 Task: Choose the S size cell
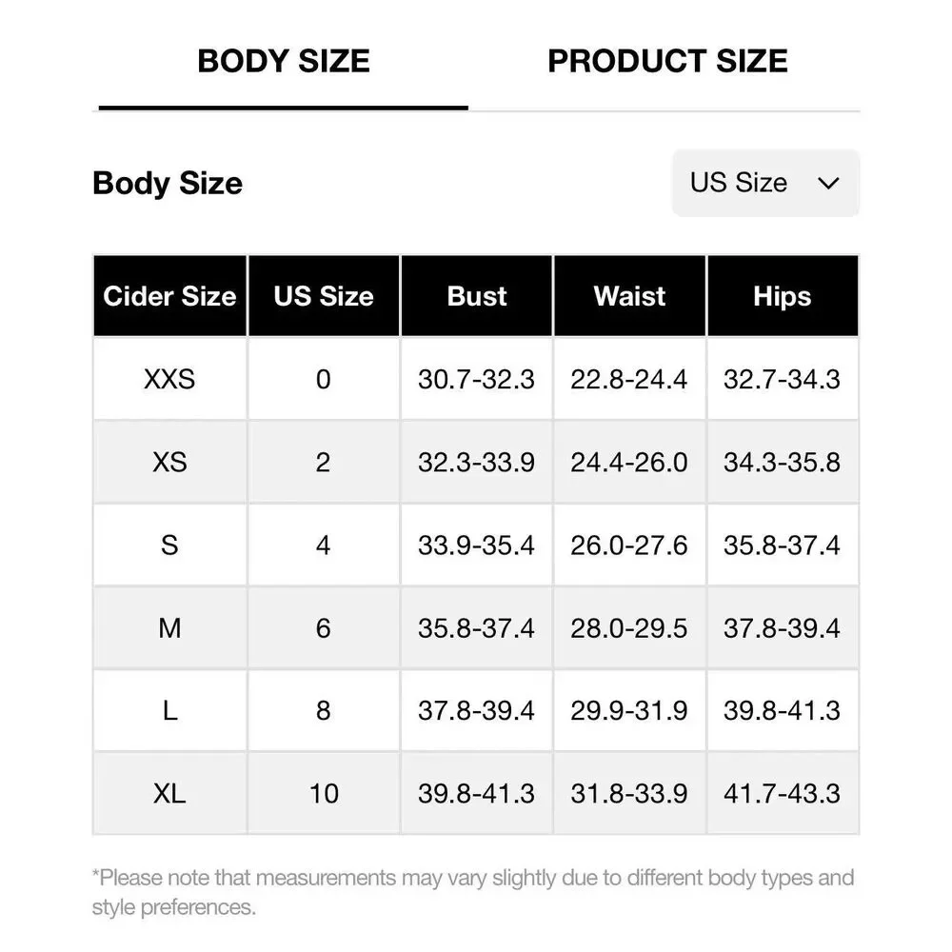[169, 545]
